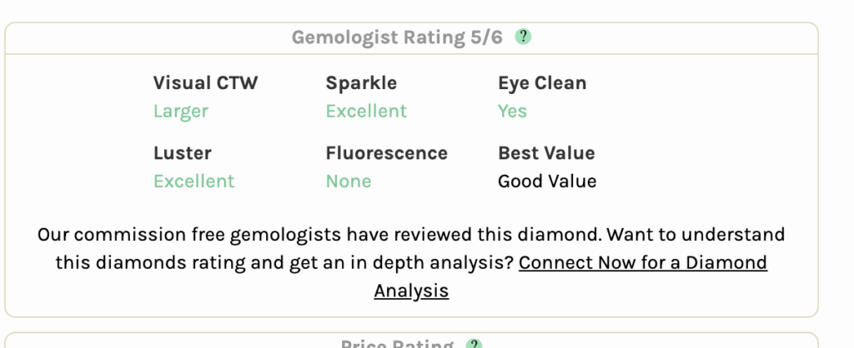854x348 pixels.
Task: Select the Excellent value under Luster
Action: point(193,181)
